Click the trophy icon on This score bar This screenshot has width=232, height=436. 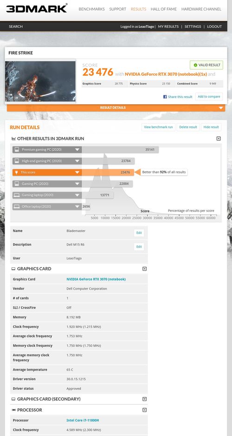tap(17, 172)
